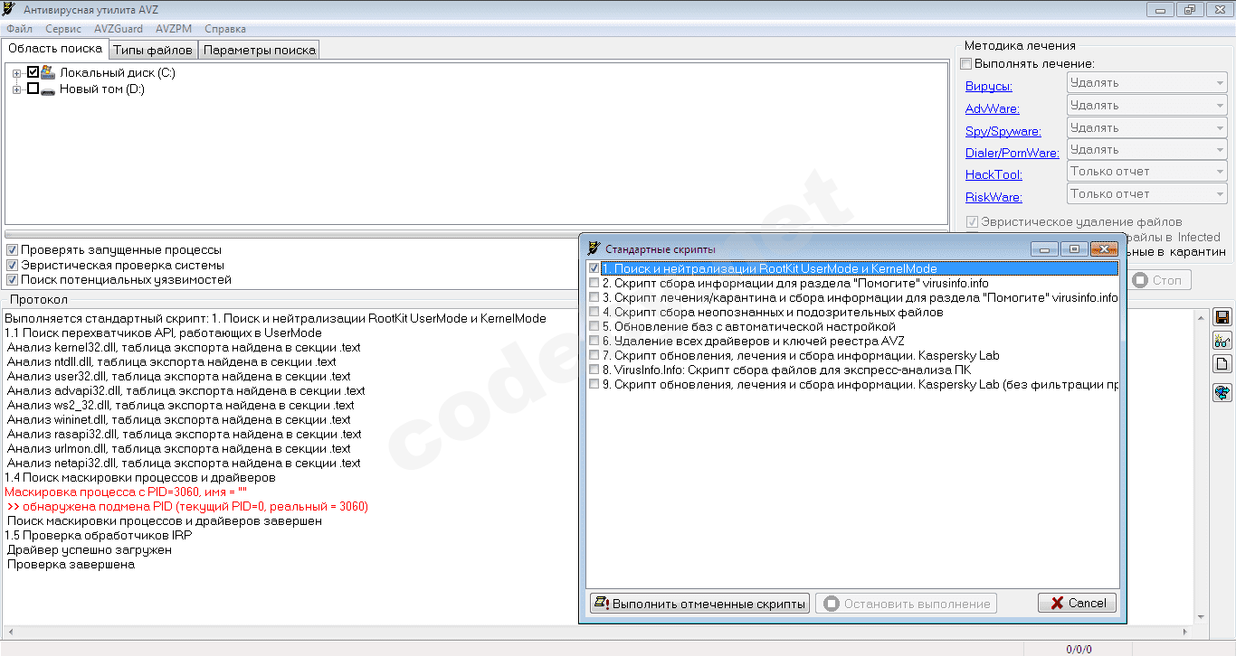Image resolution: width=1236 pixels, height=656 pixels.
Task: Click the AVZ app icon in main title bar
Action: click(9, 9)
